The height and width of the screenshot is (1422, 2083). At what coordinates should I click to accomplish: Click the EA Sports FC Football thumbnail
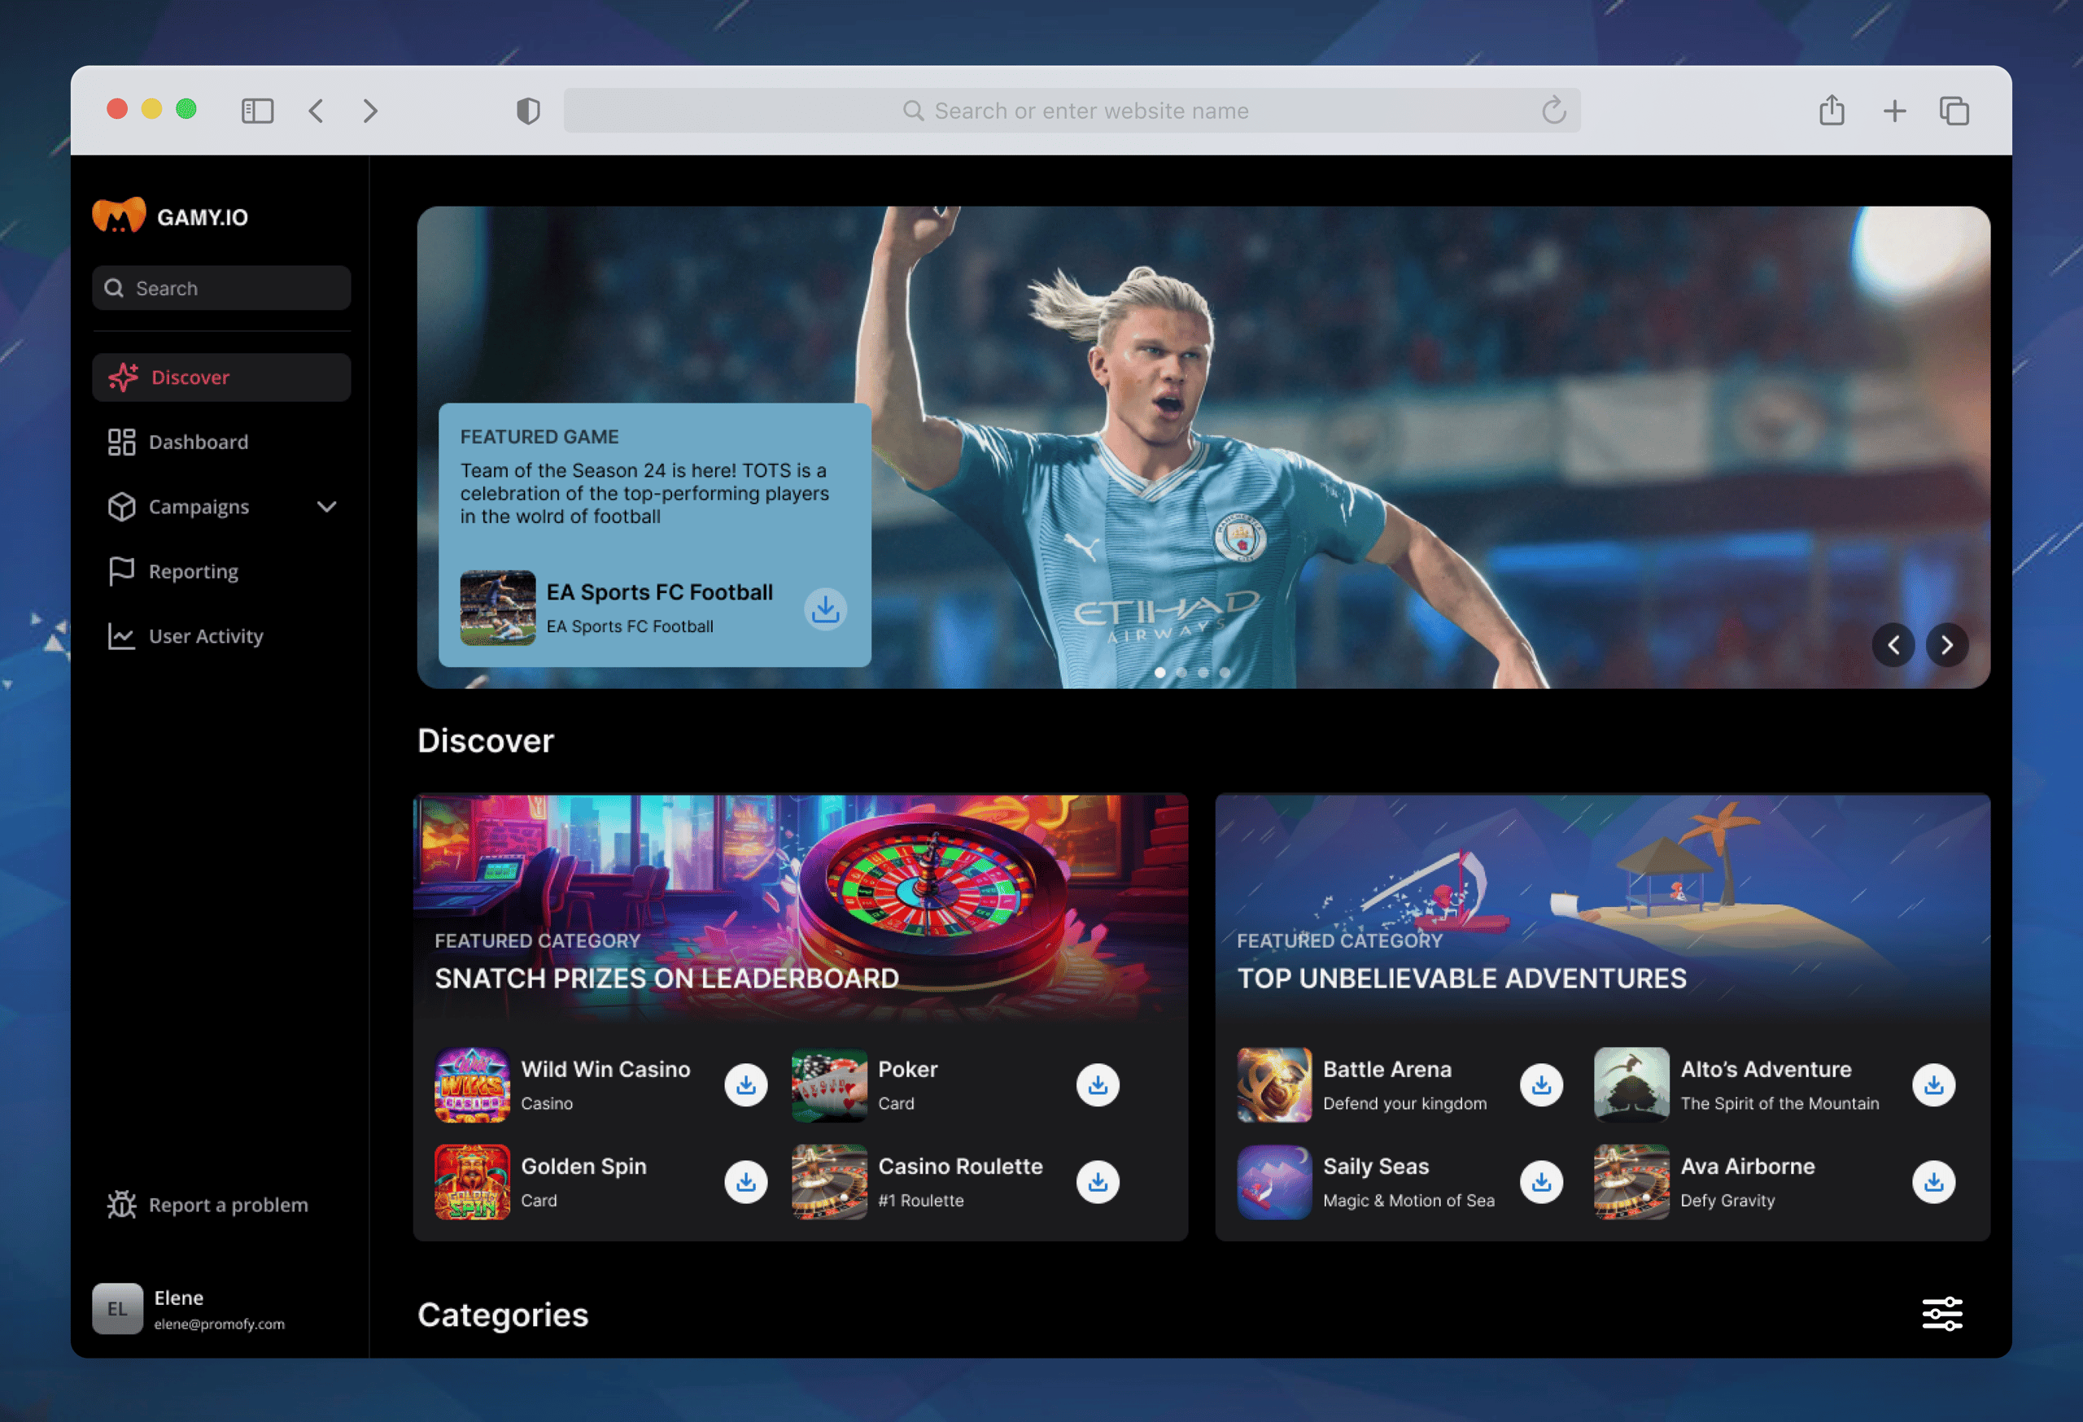[x=497, y=608]
